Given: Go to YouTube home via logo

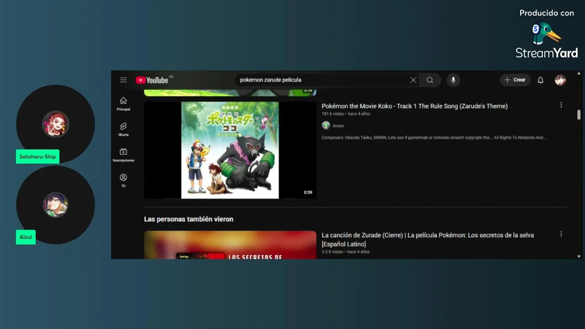Looking at the screenshot, I should [x=152, y=80].
